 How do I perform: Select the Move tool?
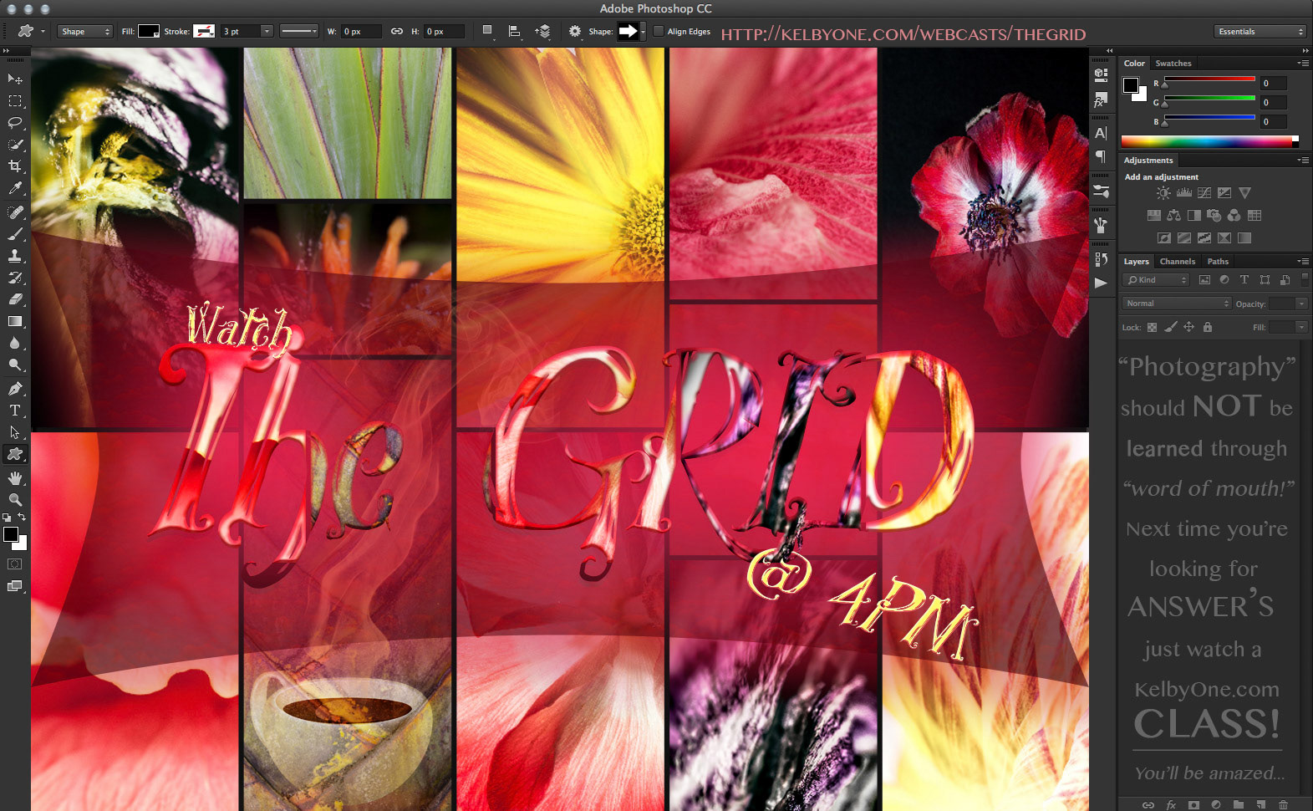click(x=15, y=79)
